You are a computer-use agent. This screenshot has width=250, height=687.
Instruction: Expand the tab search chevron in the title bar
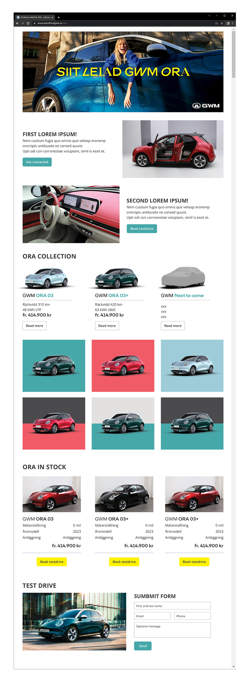click(x=209, y=16)
